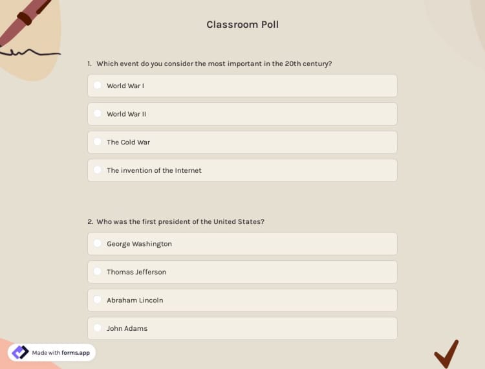Click the 20th century event question text
This screenshot has height=369, width=485.
pos(214,63)
